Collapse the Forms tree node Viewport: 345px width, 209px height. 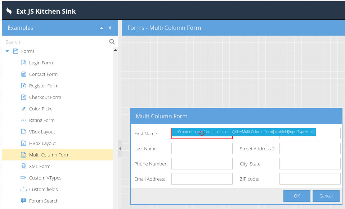point(7,51)
